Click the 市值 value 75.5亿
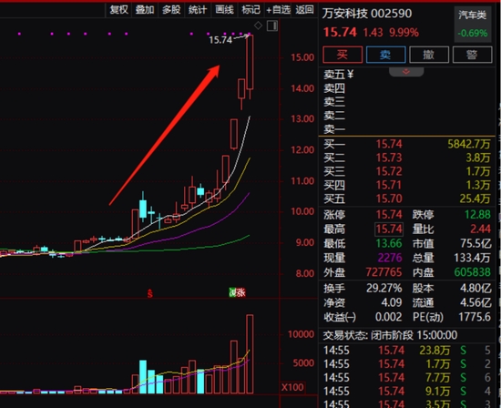Viewport: 501px width, 408px height. coord(475,243)
